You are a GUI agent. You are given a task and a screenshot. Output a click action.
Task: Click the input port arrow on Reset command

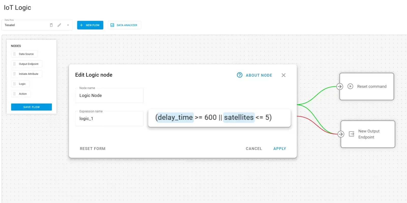[339, 86]
